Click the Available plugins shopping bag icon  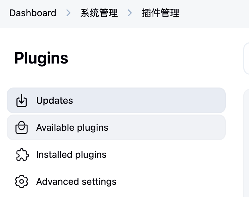[22, 128]
